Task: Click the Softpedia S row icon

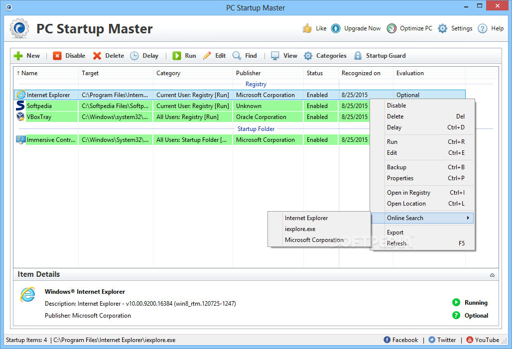Action: (x=20, y=106)
